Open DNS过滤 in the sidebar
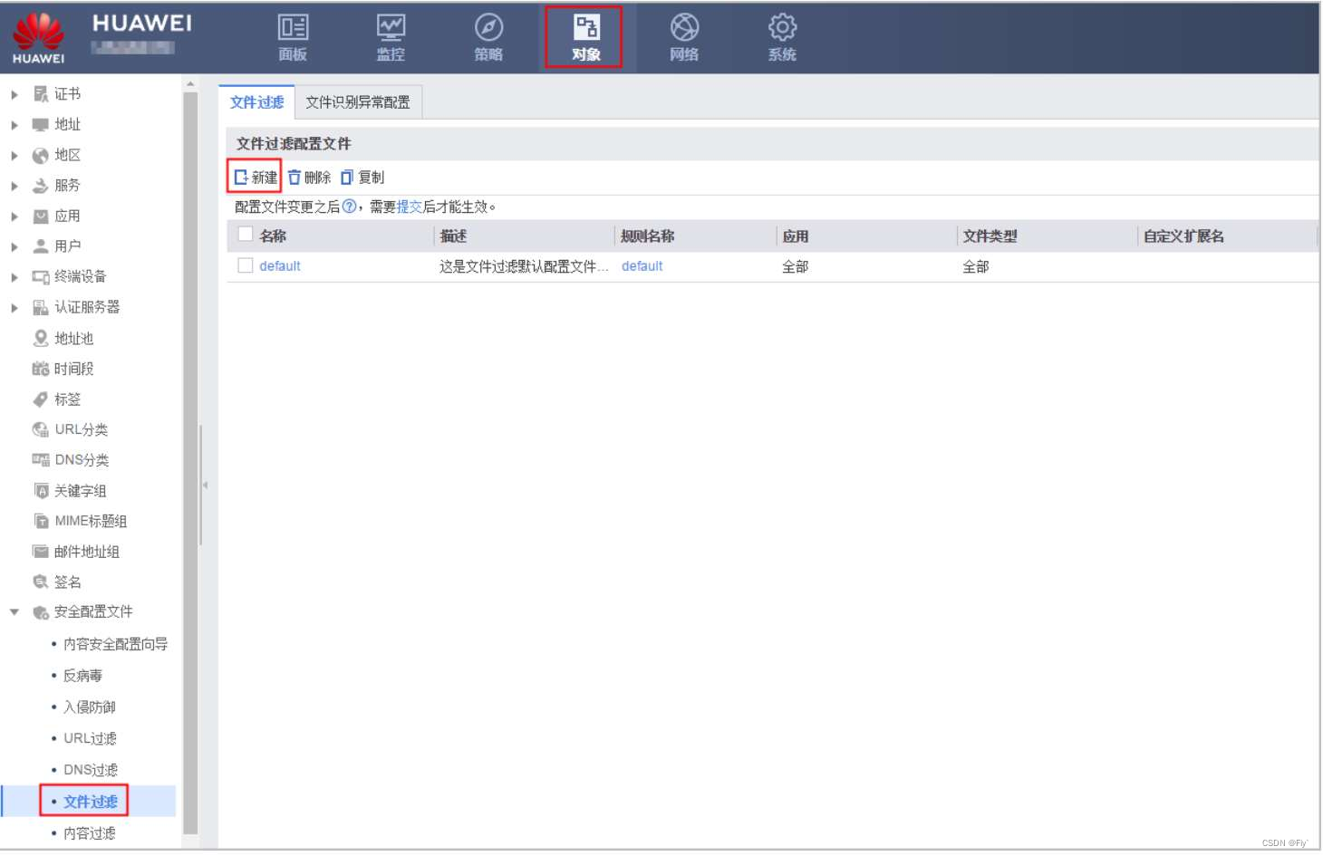The height and width of the screenshot is (856, 1323). coord(91,770)
